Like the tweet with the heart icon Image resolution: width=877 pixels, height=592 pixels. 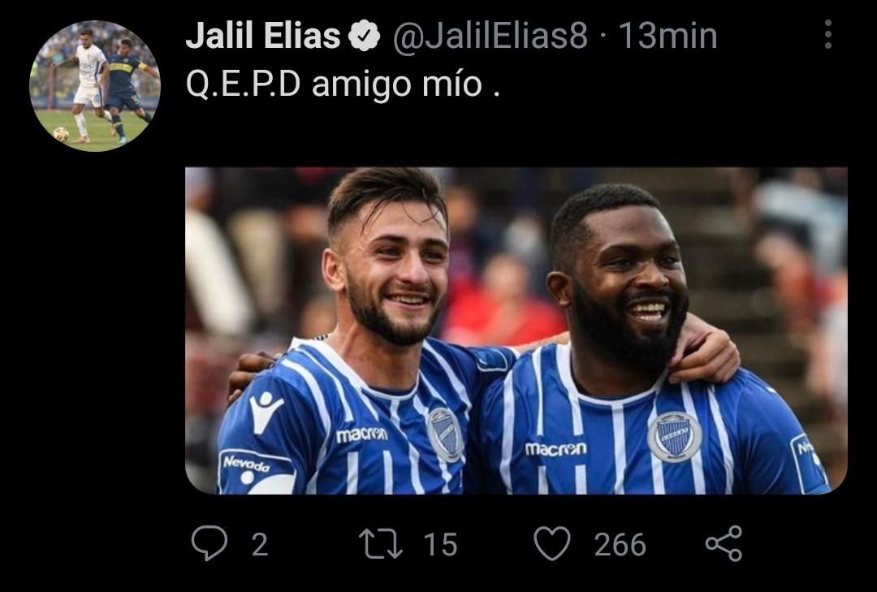[x=552, y=543]
